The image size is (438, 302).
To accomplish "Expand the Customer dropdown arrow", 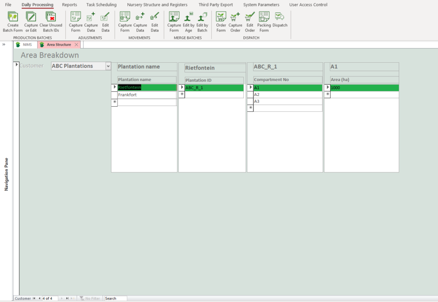I will (x=108, y=66).
